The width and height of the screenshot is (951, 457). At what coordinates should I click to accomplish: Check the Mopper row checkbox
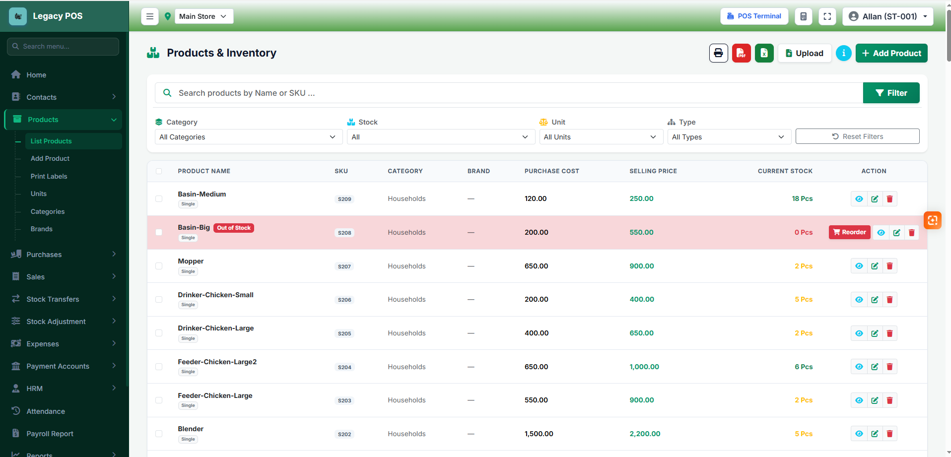tap(159, 266)
